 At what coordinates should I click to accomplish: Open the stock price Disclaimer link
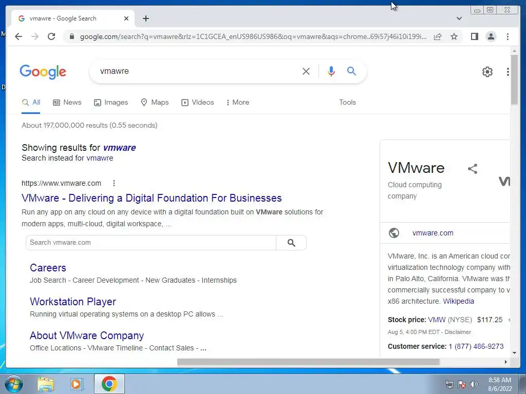pos(458,332)
